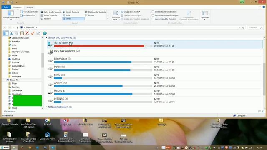The image size is (267, 150).
Task: Open Gruppieren nach dropdown
Action: (131, 12)
